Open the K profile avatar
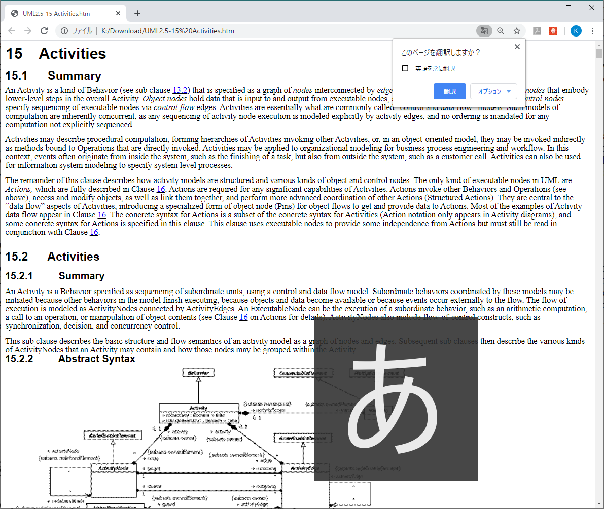 click(576, 31)
